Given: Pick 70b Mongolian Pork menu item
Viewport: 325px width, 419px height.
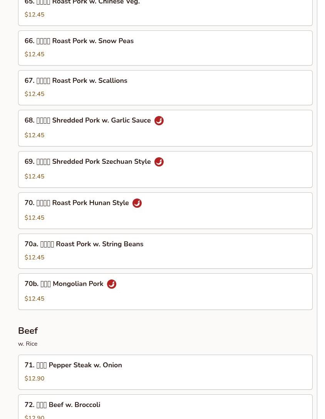Looking at the screenshot, I should tap(165, 291).
